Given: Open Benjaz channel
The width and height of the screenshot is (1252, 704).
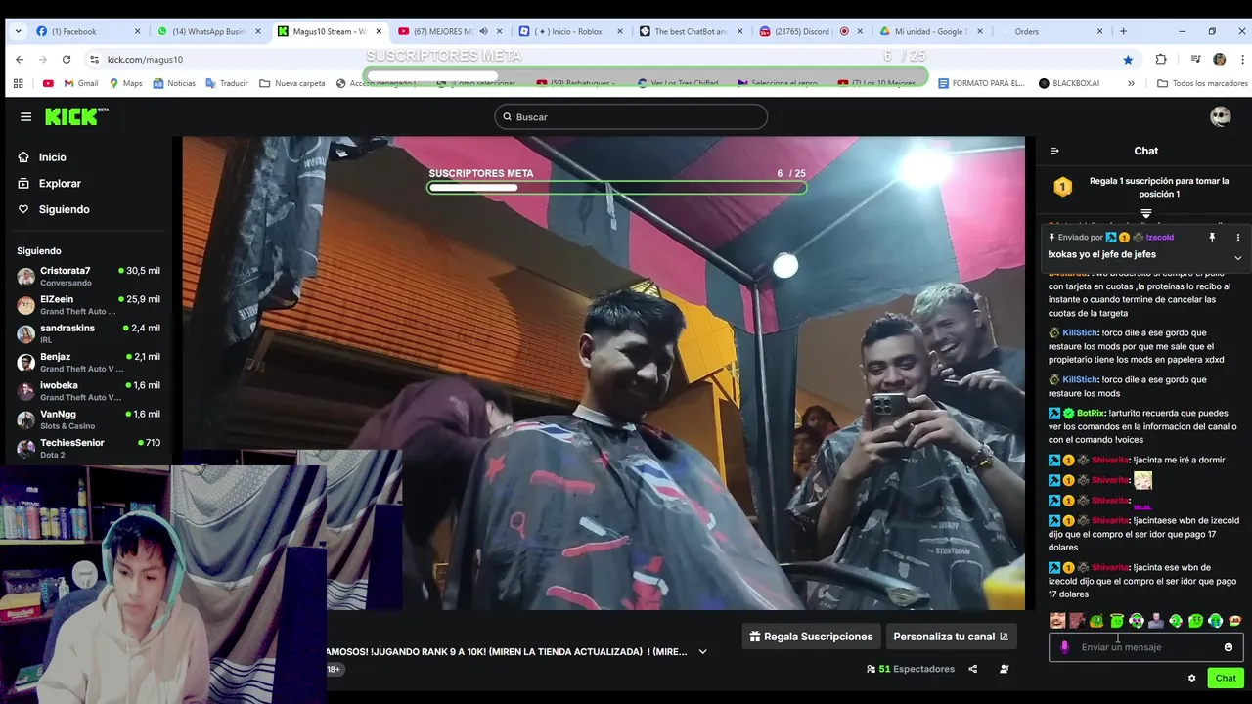Looking at the screenshot, I should click(x=88, y=363).
